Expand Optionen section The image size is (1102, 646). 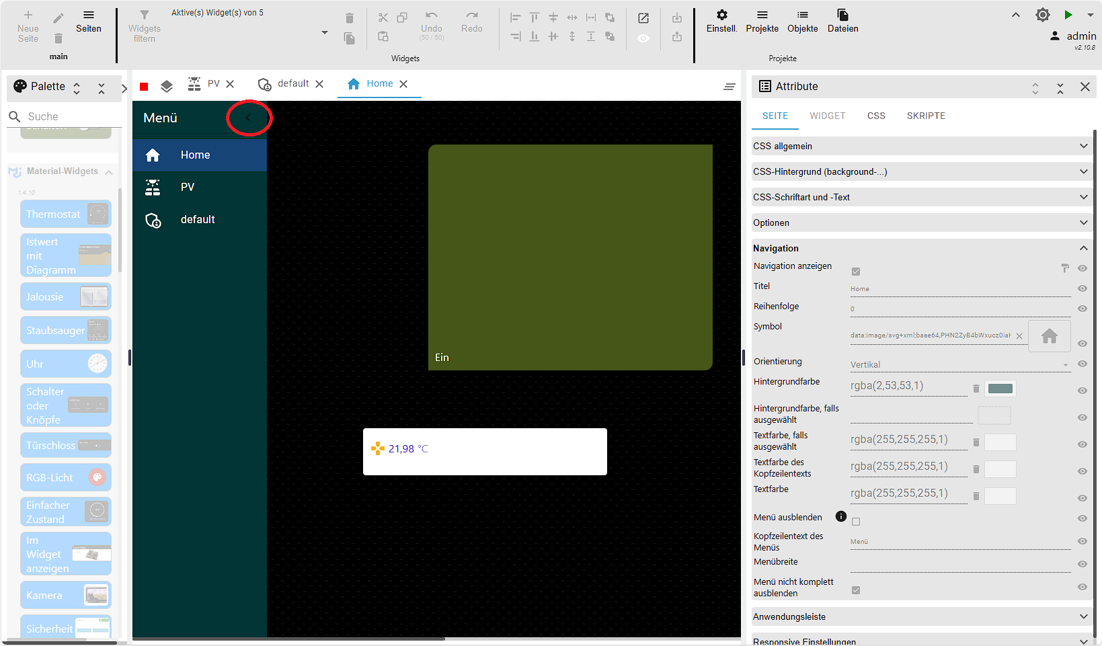click(x=921, y=223)
